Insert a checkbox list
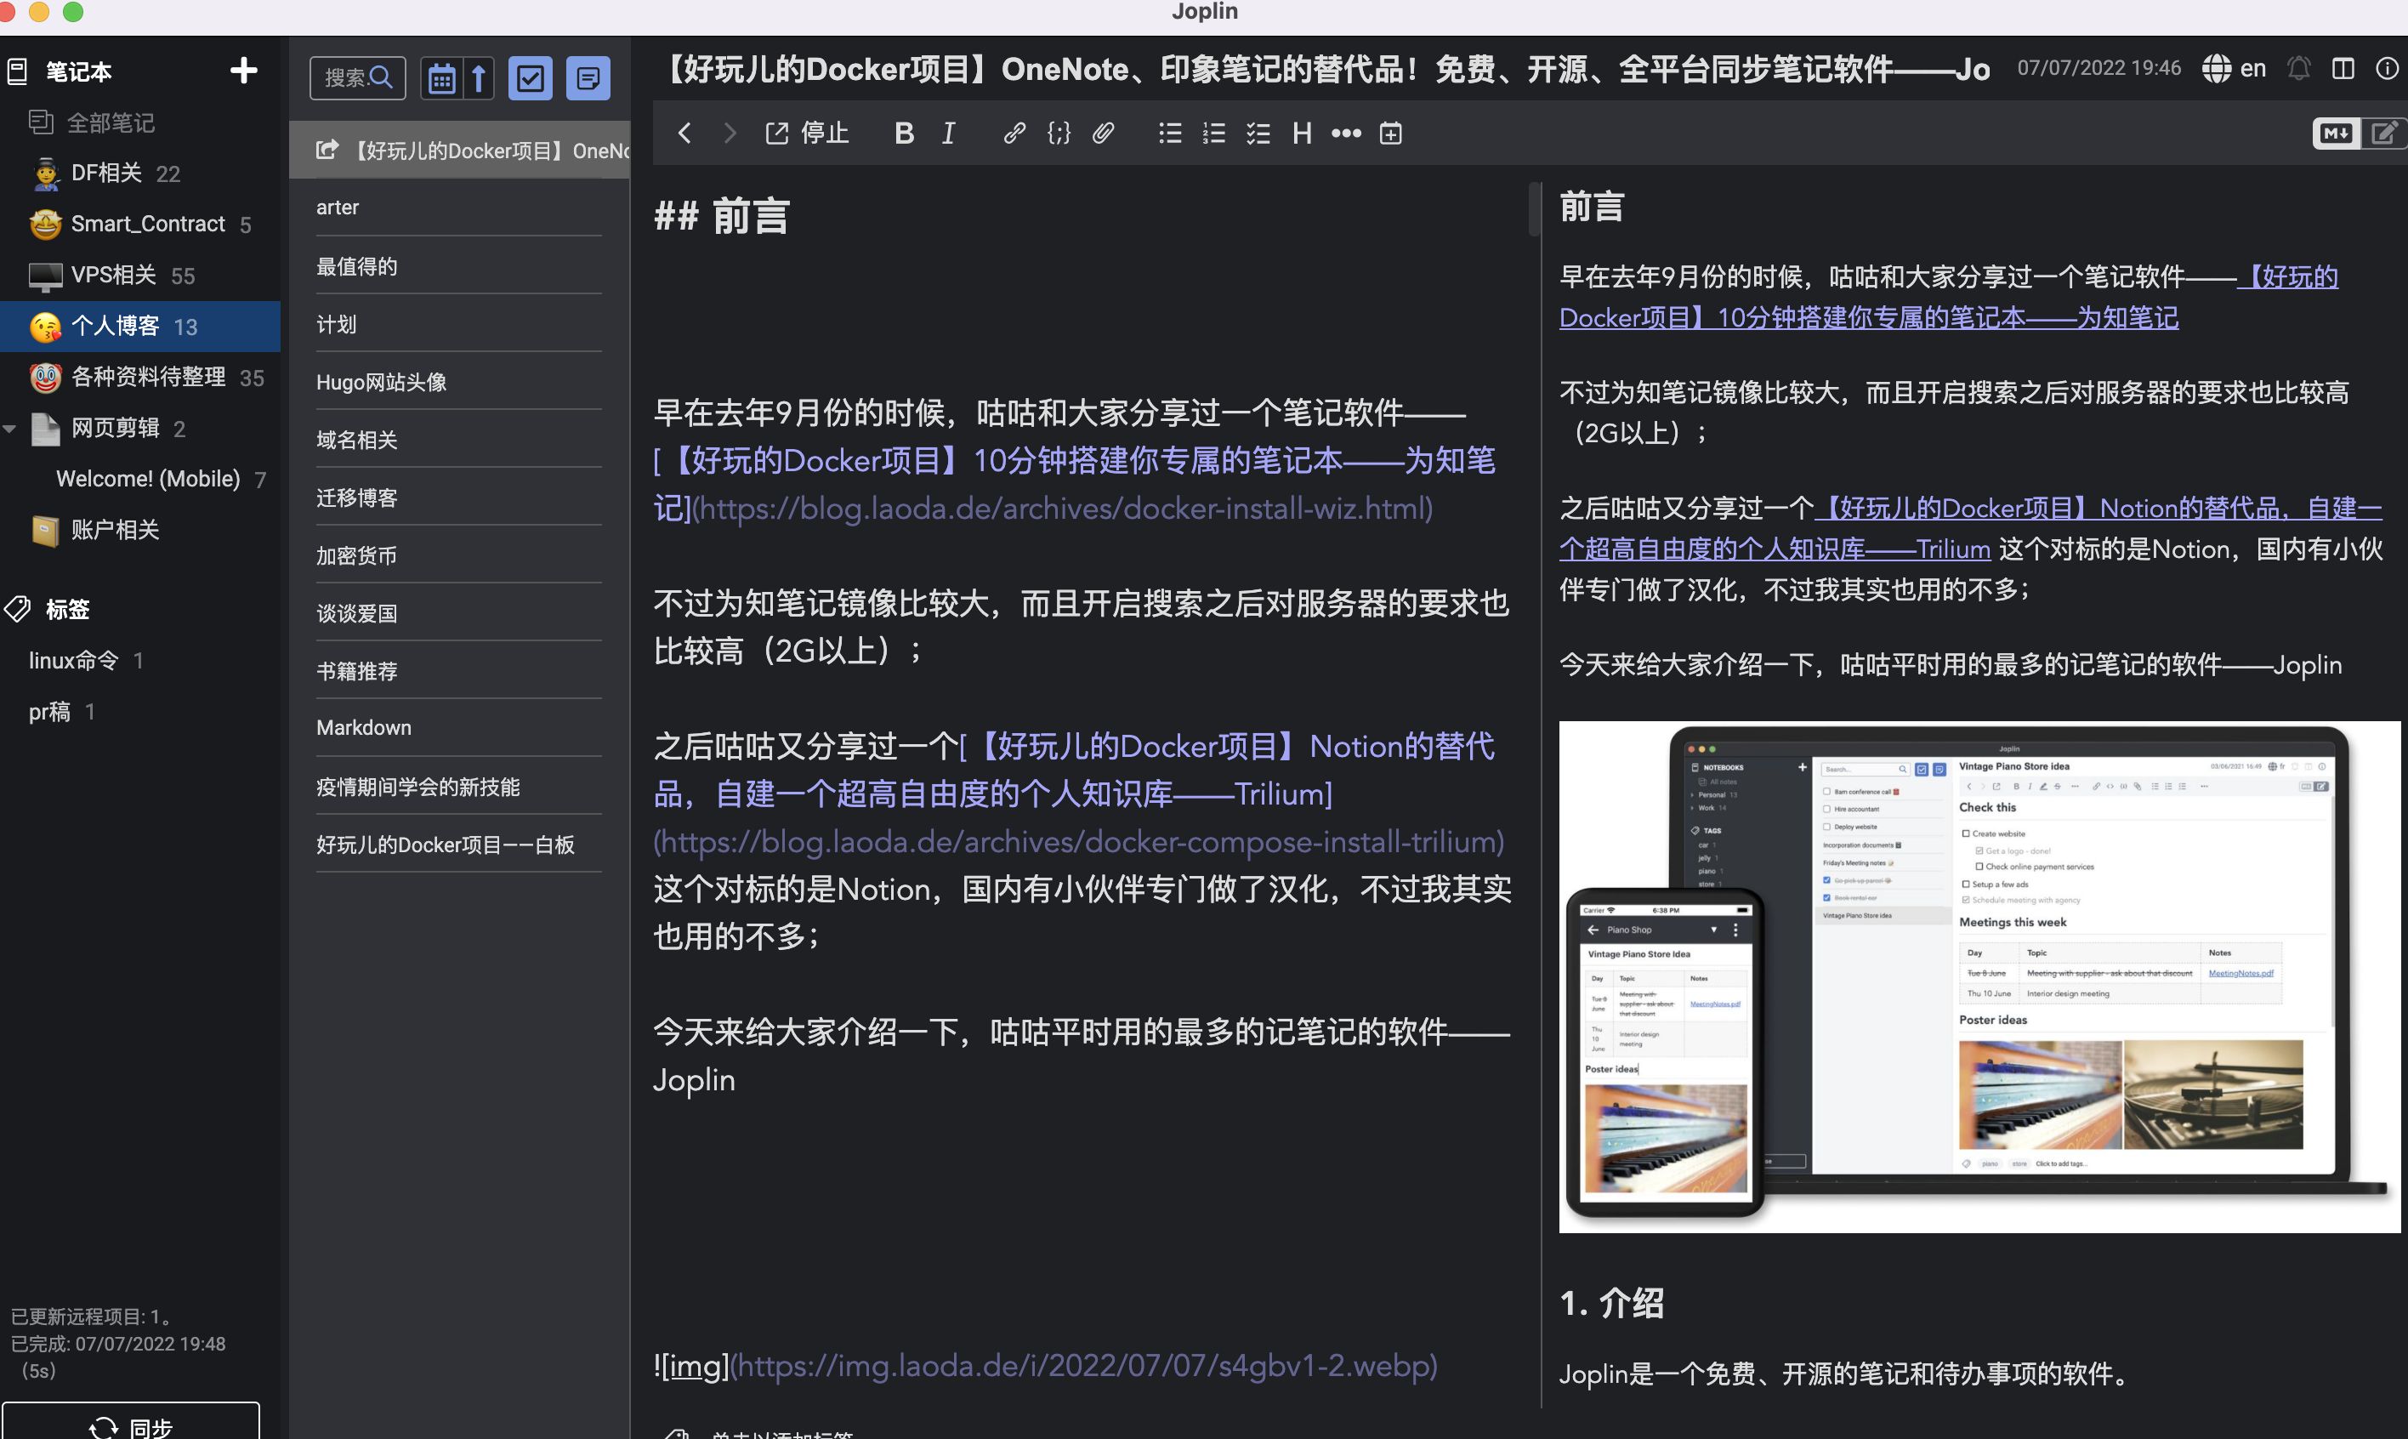This screenshot has width=2408, height=1439. (x=1258, y=133)
